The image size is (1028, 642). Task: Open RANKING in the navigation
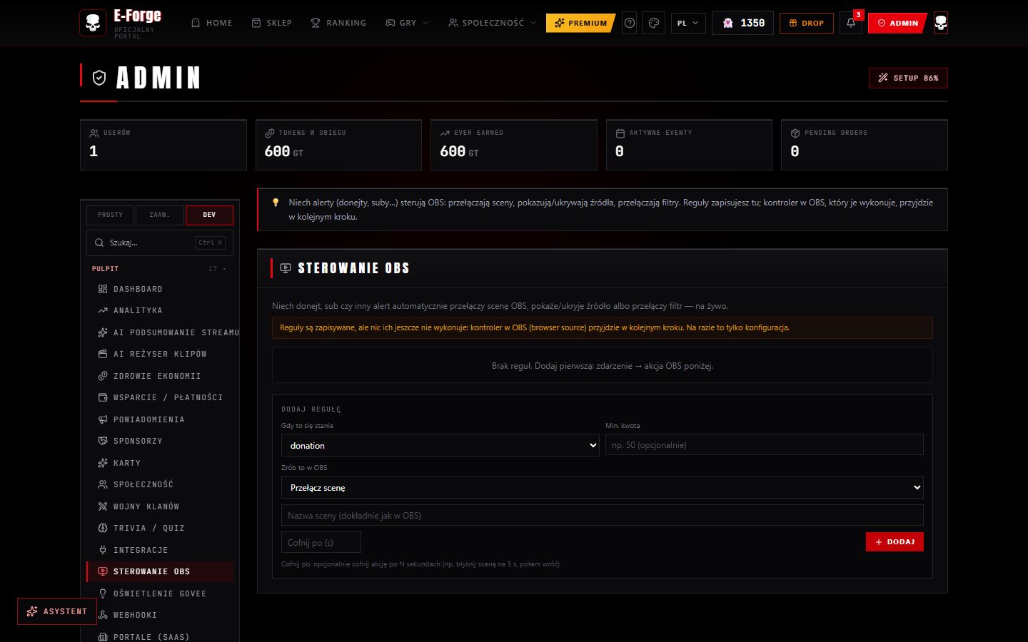point(338,23)
